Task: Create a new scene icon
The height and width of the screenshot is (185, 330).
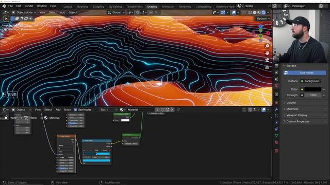Action: (x=274, y=6)
